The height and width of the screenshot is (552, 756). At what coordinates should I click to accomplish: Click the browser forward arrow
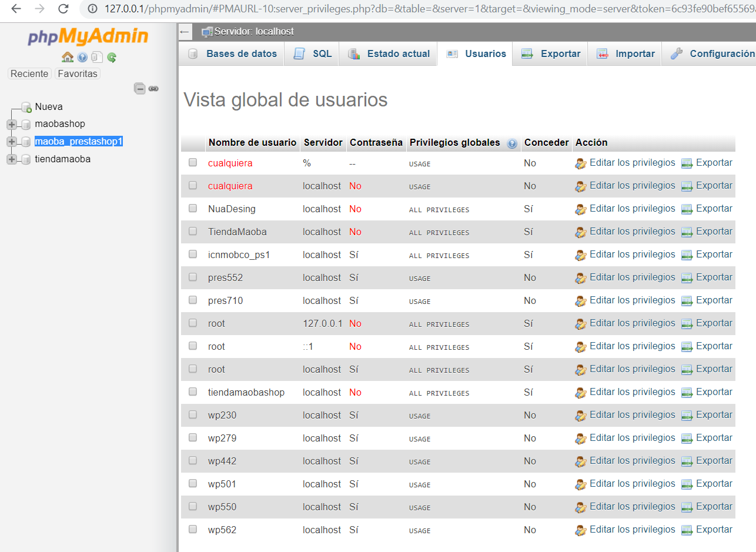coord(39,9)
